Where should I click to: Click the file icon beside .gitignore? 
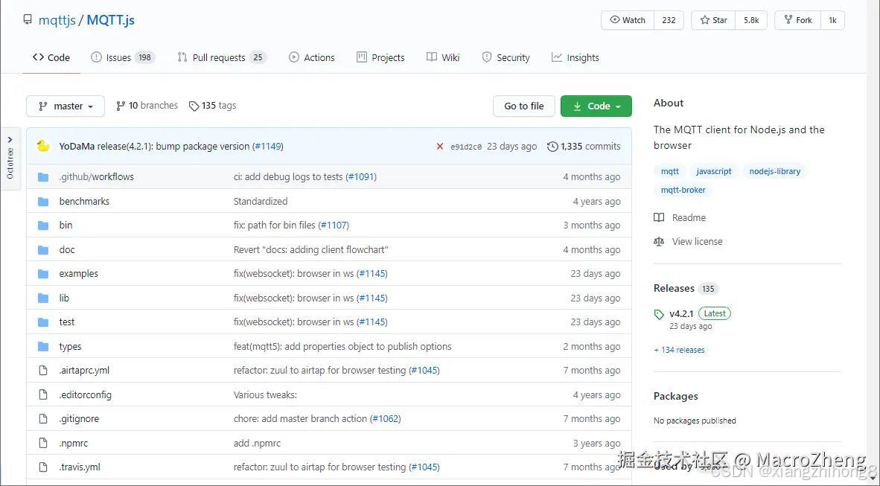tap(42, 418)
